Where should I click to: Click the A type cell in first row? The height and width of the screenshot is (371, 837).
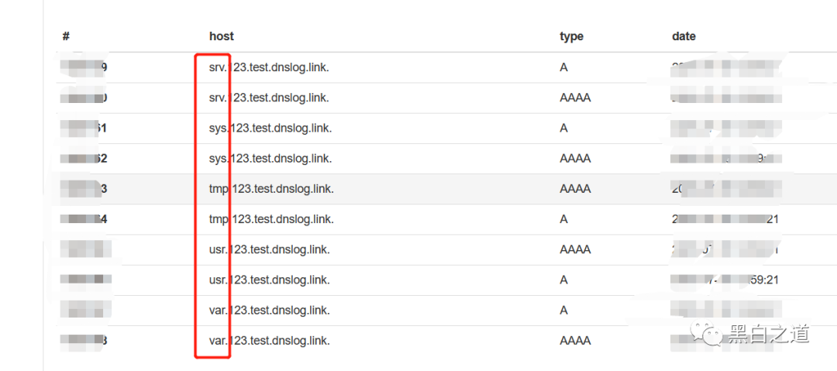[x=563, y=67]
